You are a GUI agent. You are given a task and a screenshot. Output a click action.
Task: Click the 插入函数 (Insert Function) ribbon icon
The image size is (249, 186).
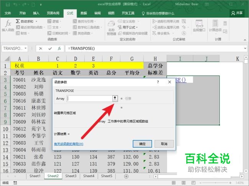[8, 25]
